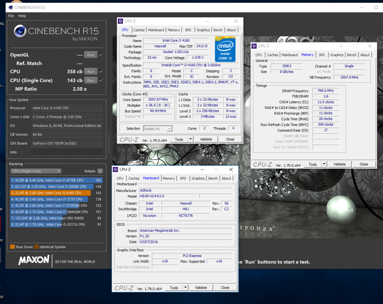The image size is (383, 304).
Task: Open the Tools dropdown arrow in the memory CPU-Z window
Action: pyautogui.click(x=324, y=164)
